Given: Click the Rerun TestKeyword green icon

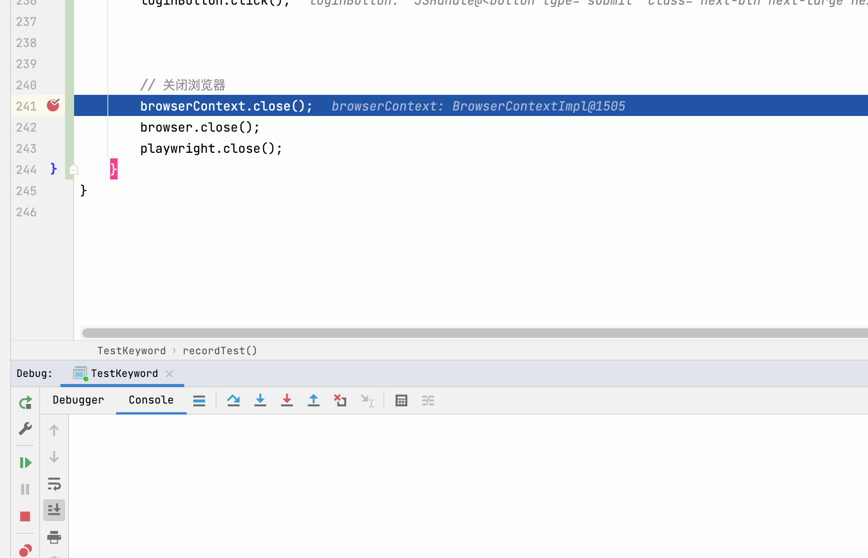Looking at the screenshot, I should pos(25,402).
